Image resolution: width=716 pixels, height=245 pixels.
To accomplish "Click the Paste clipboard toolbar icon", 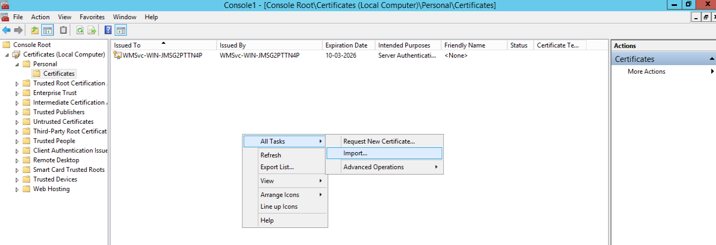I will point(64,30).
